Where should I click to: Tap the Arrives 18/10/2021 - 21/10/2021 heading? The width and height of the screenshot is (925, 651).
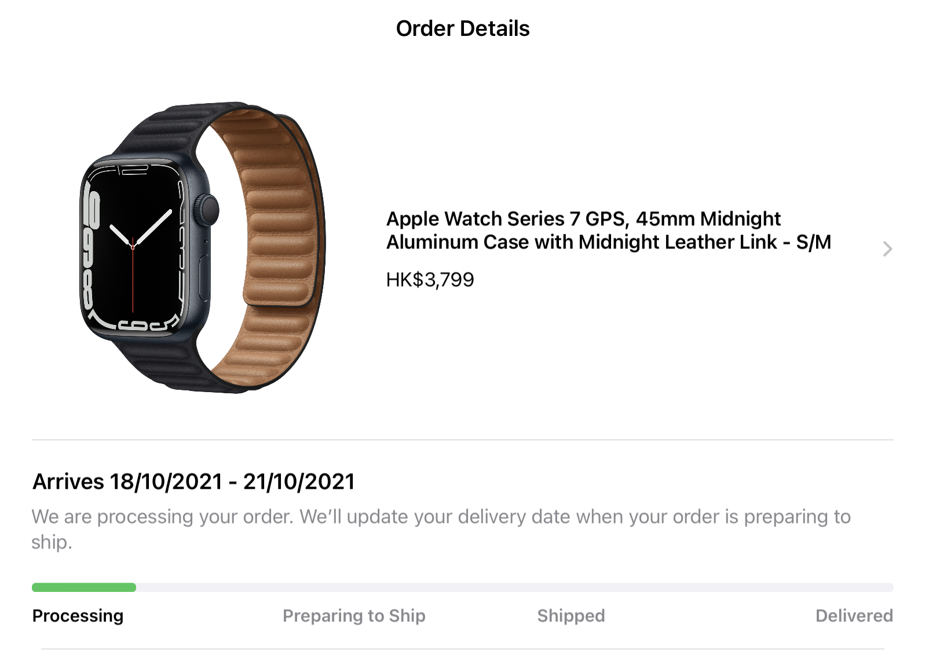193,481
